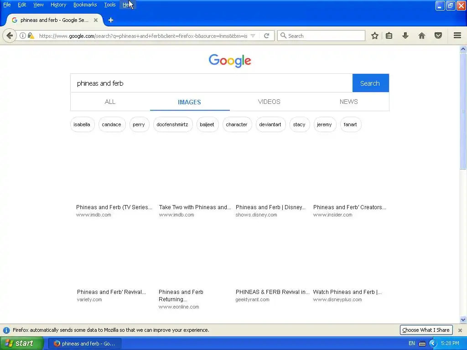Click the magnifier icon in Firefox search box
467x350 pixels.
click(283, 36)
